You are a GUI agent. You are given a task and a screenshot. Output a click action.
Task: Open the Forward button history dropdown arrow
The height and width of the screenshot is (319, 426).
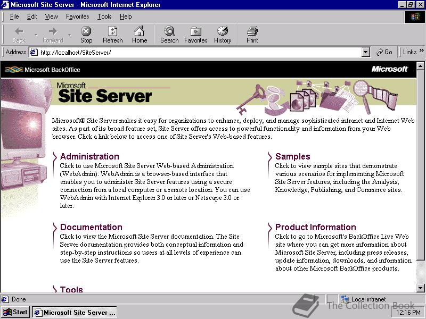tap(70, 35)
